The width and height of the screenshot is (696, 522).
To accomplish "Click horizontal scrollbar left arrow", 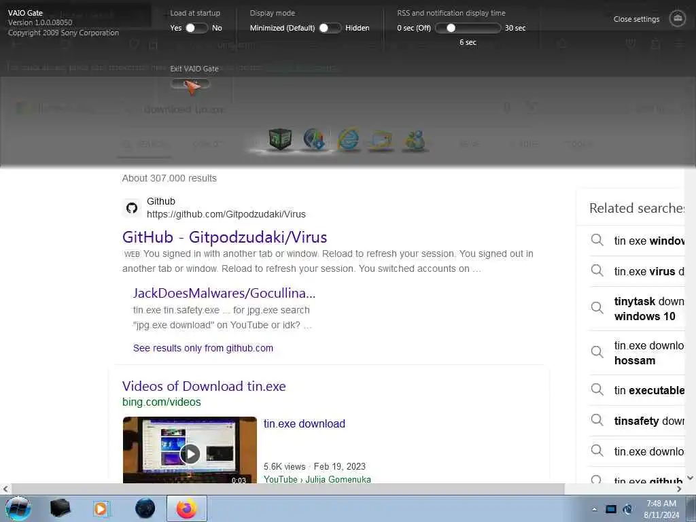I will tap(5, 489).
